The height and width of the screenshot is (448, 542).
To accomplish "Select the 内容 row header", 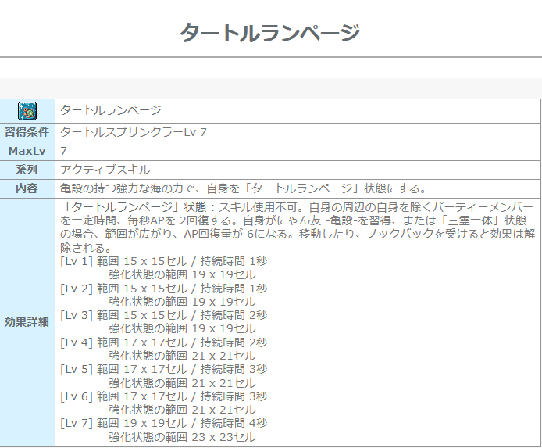I will click(27, 188).
